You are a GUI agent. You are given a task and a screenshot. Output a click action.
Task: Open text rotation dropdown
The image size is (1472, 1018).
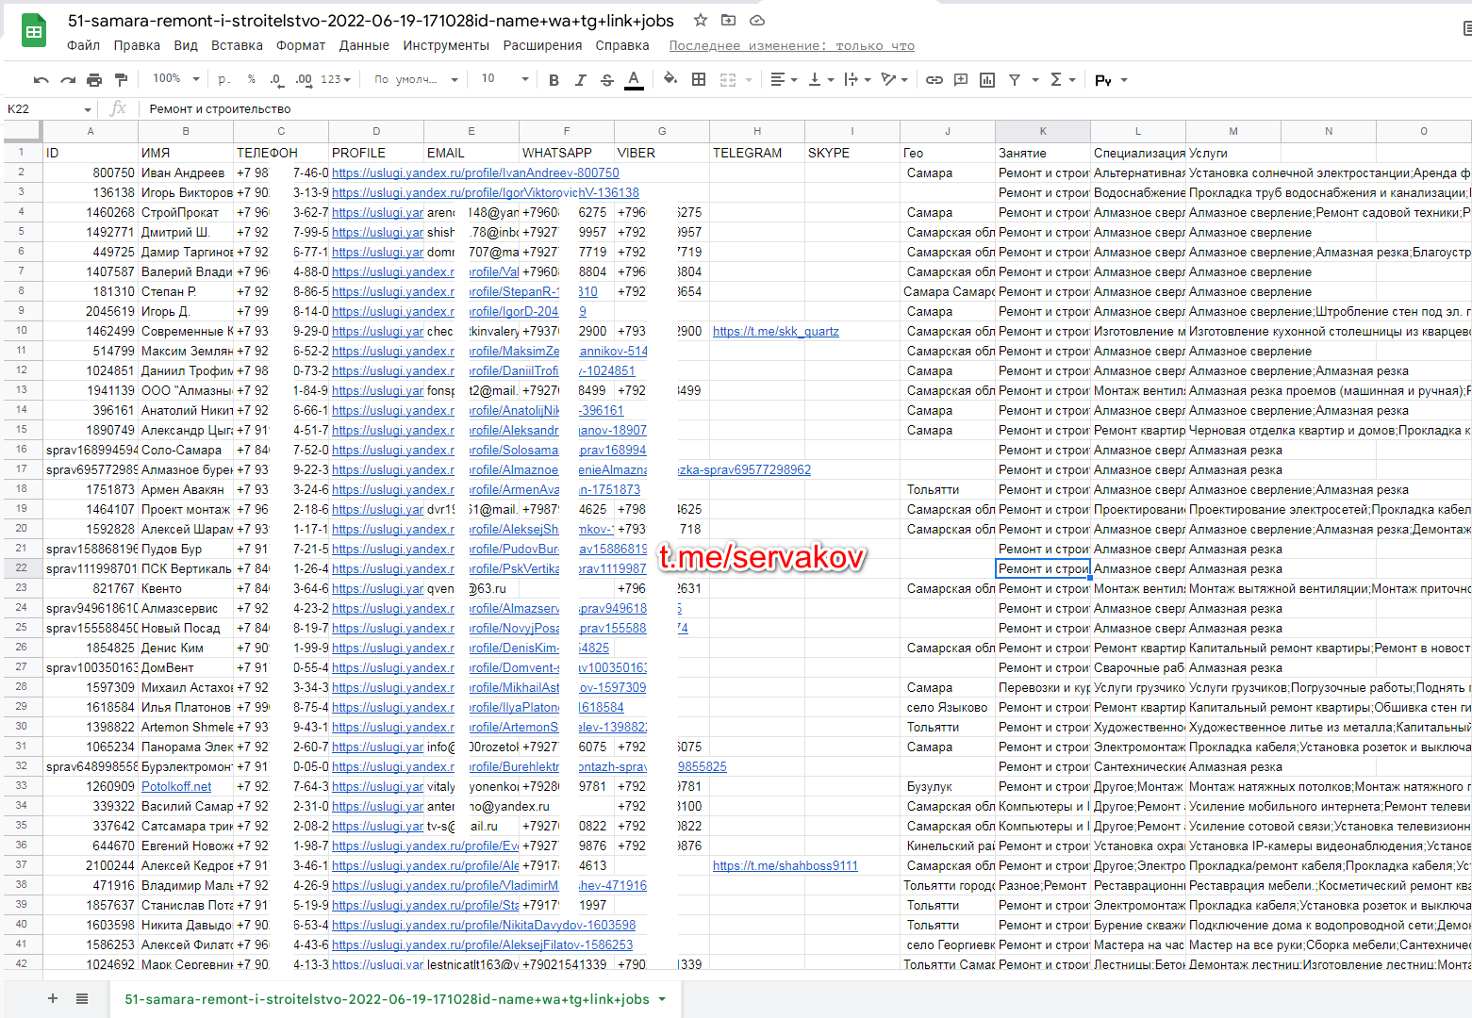click(894, 80)
